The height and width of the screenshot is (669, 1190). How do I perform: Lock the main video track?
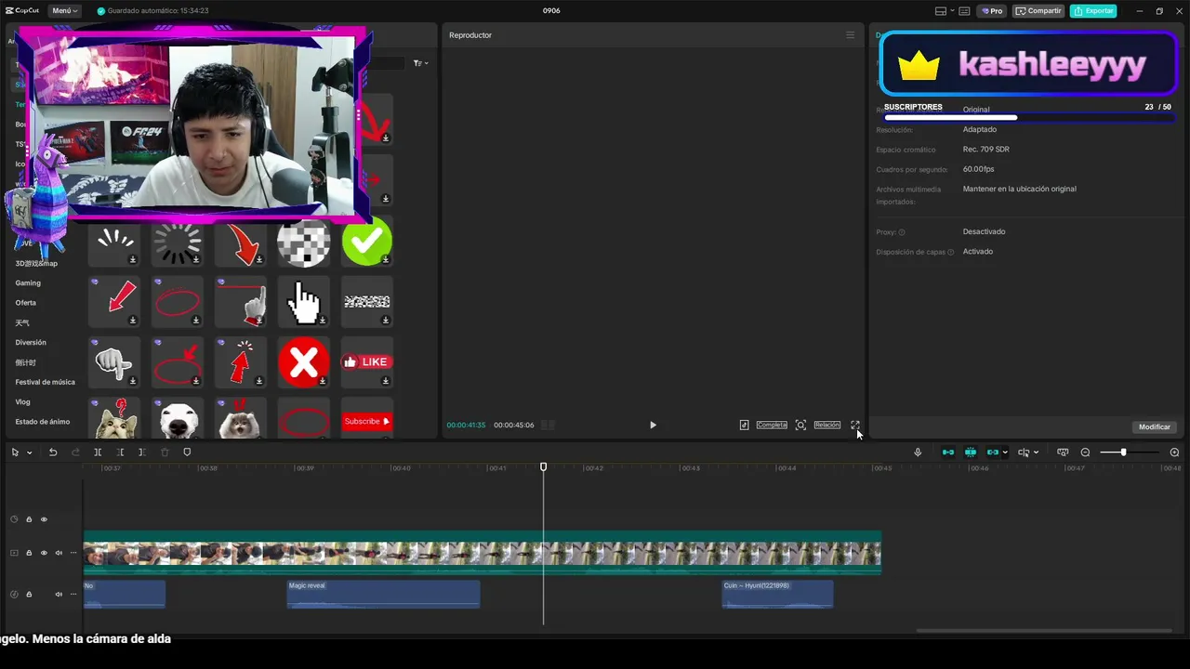coord(29,553)
